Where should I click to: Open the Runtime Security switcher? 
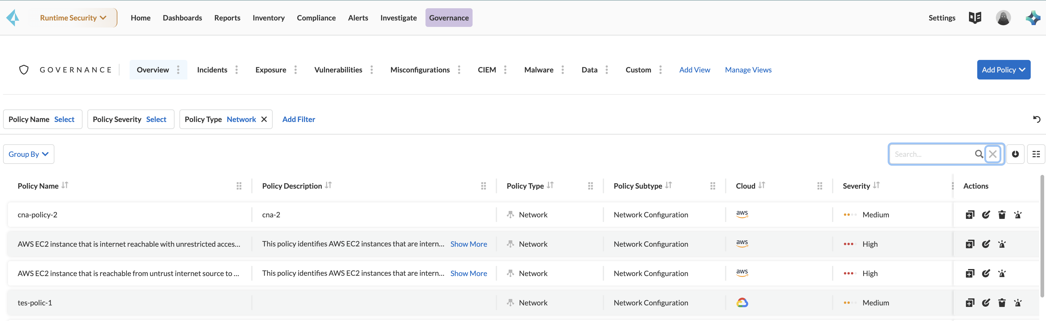[x=73, y=18]
